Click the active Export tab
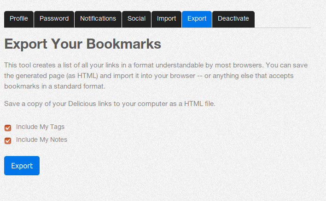This screenshot has width=326, height=201. pyautogui.click(x=197, y=19)
